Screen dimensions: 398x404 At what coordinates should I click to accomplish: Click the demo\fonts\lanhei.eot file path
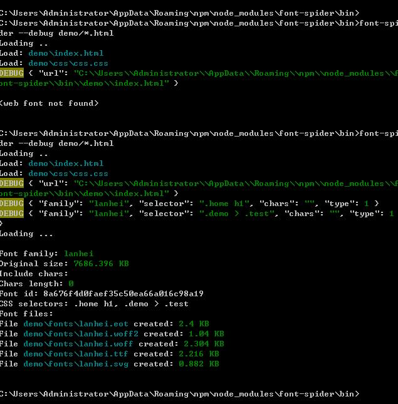(76, 324)
